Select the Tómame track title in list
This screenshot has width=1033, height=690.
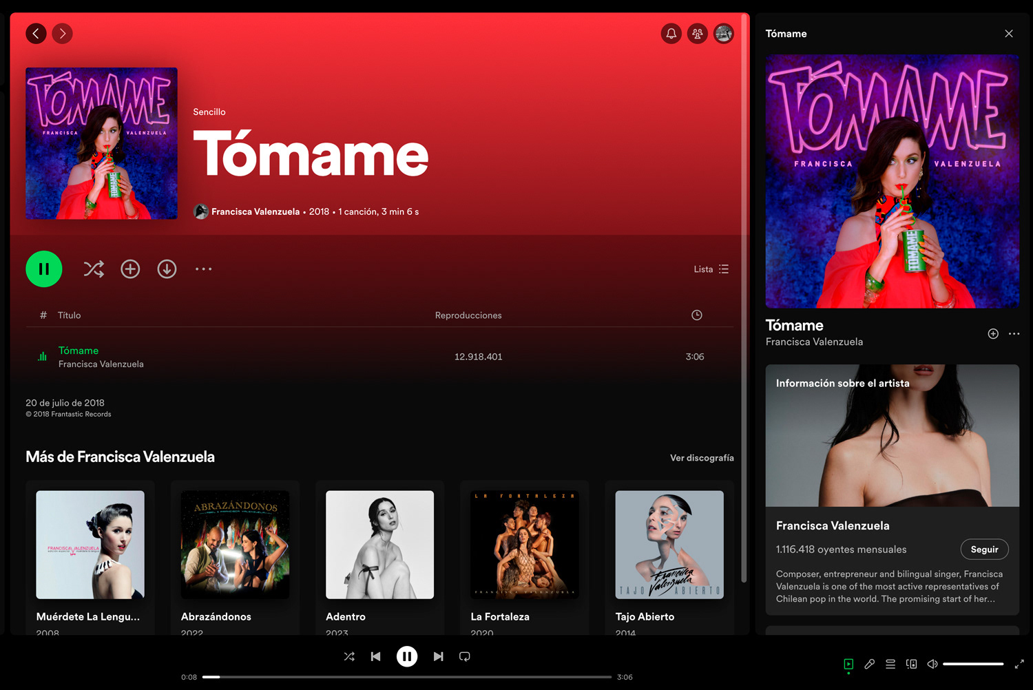(79, 351)
